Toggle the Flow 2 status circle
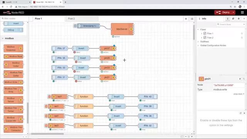 click(x=242, y=38)
